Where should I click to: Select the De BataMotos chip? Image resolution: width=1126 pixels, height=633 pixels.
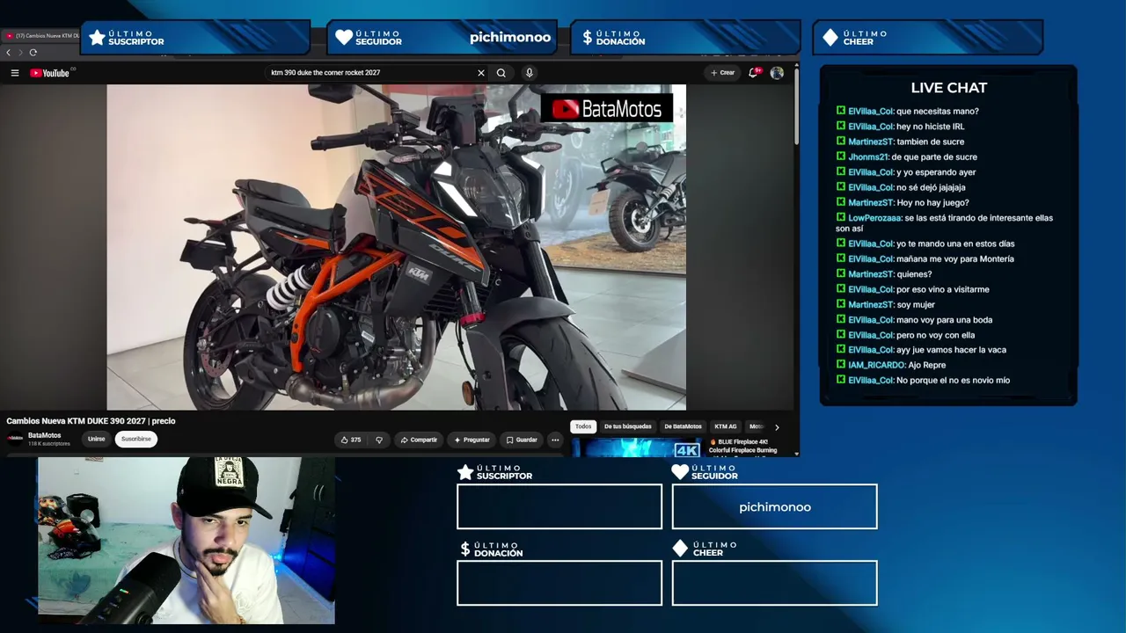683,426
